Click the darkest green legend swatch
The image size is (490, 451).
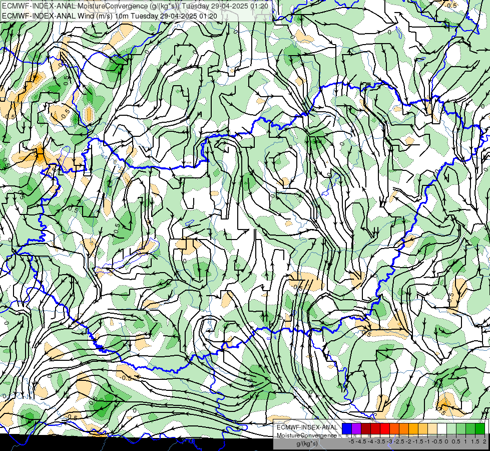pos(480,428)
